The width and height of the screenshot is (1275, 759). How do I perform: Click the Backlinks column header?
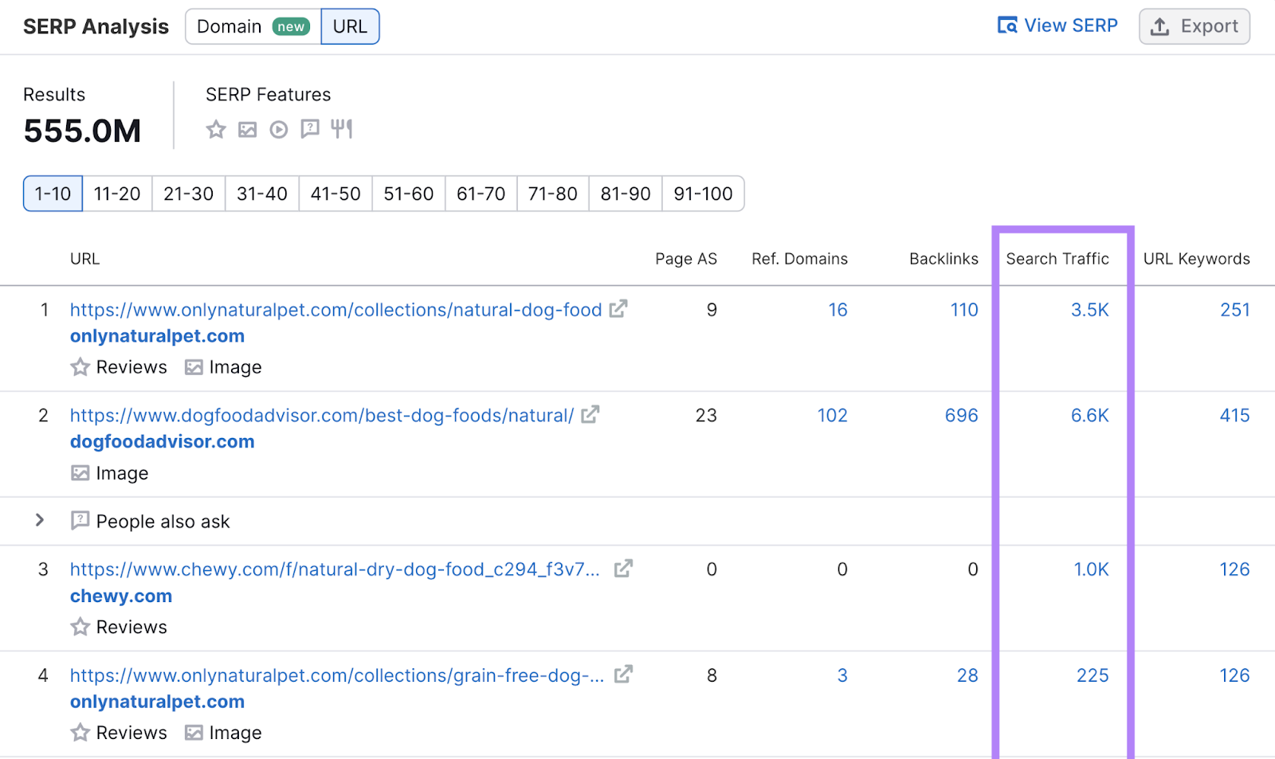[x=943, y=259]
